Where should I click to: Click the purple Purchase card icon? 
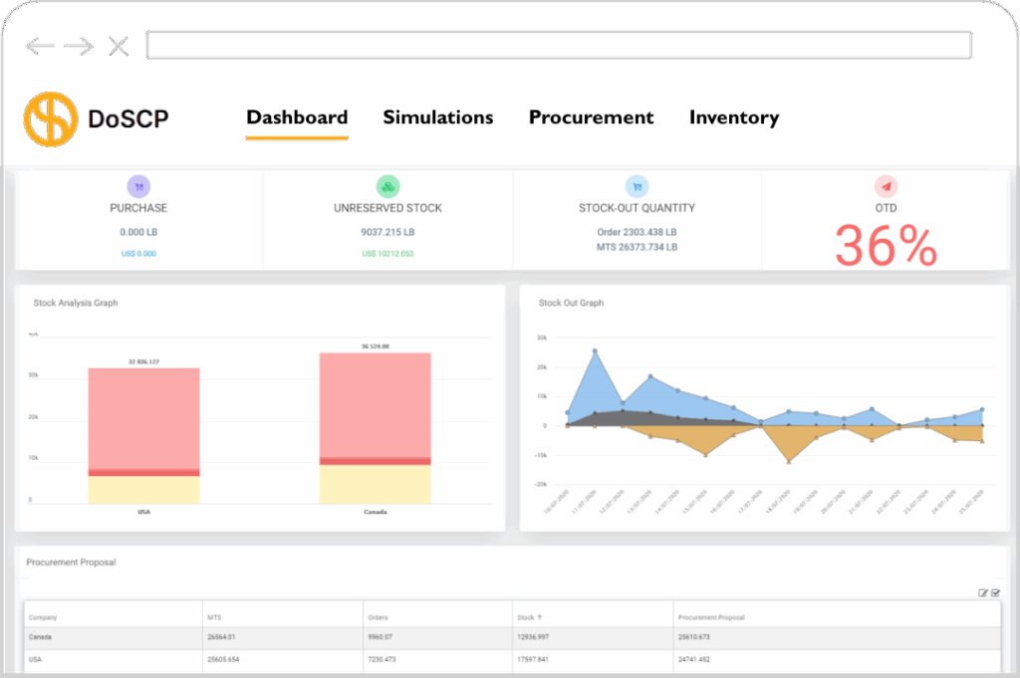pos(138,186)
